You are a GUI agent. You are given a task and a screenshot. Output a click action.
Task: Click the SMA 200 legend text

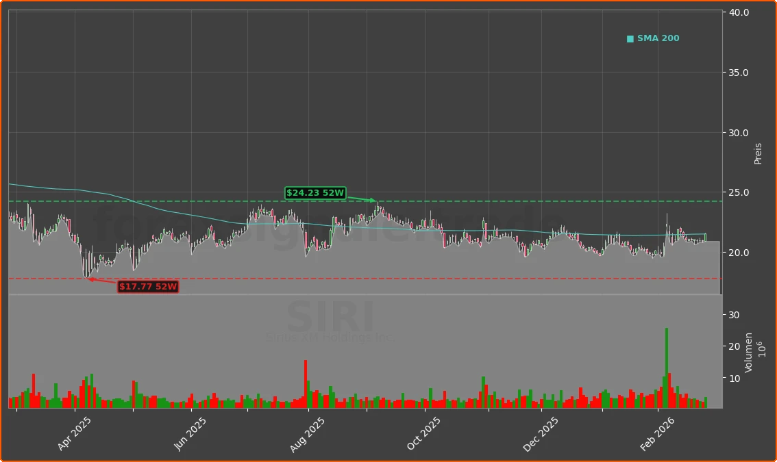click(x=658, y=39)
